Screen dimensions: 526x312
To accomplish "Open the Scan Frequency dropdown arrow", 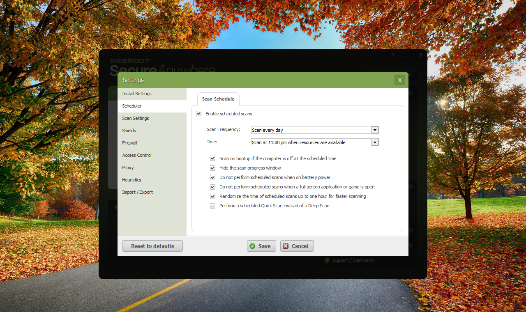I will point(374,130).
